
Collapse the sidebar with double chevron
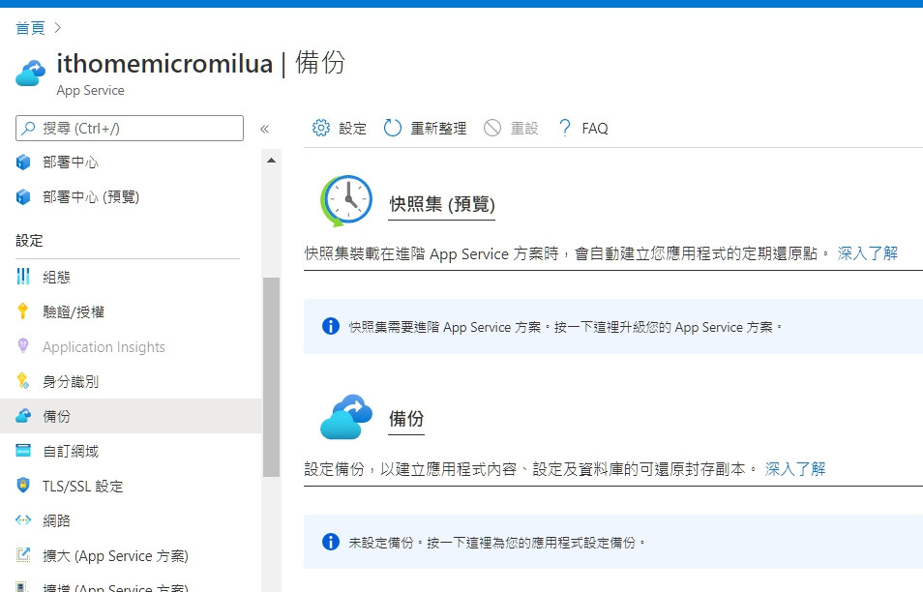coord(265,129)
